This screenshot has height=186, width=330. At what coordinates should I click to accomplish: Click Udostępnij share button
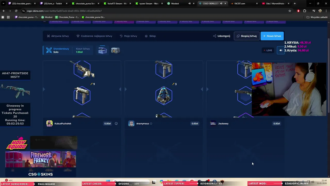pyautogui.click(x=221, y=36)
